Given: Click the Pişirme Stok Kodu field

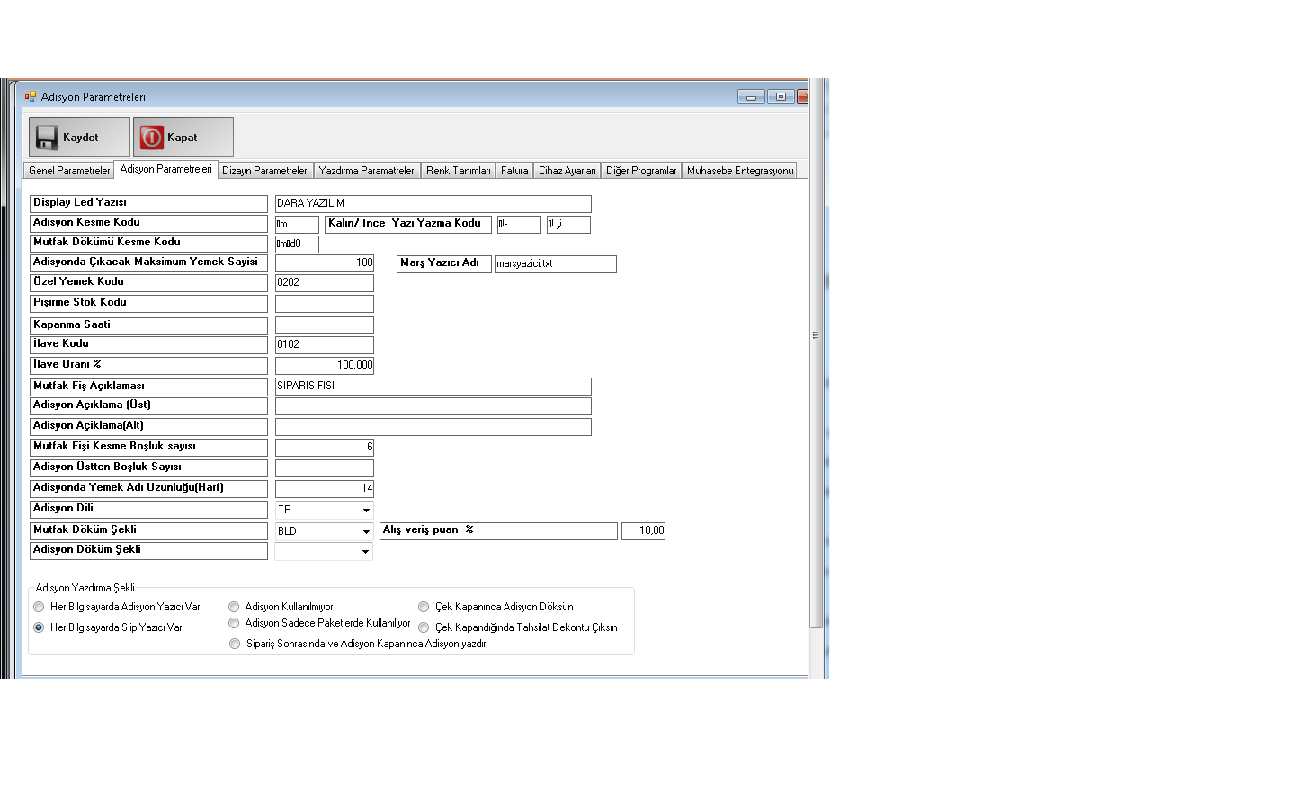Looking at the screenshot, I should pos(325,304).
